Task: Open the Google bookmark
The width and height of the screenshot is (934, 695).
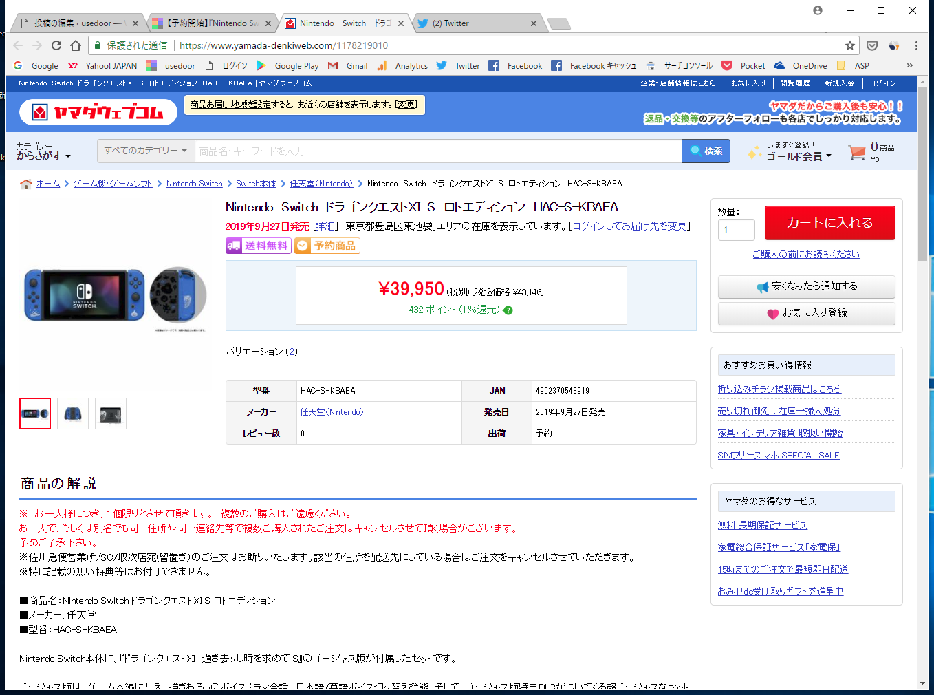Action: (36, 66)
